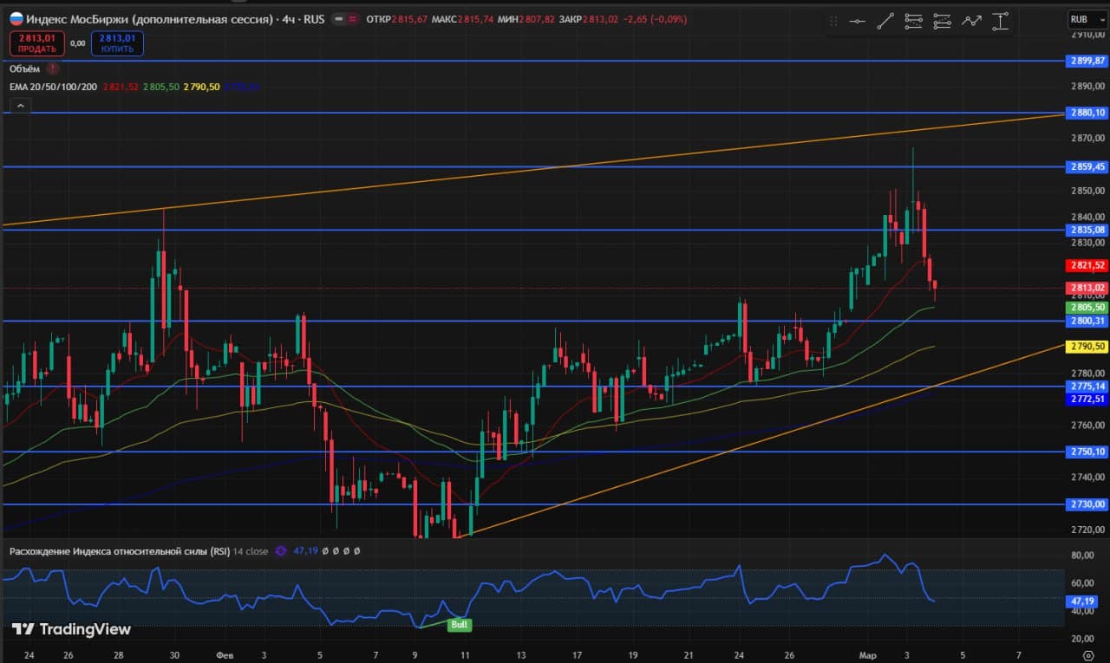Click the green Bull divergence label on RSI
The width and height of the screenshot is (1110, 663).
pos(459,624)
